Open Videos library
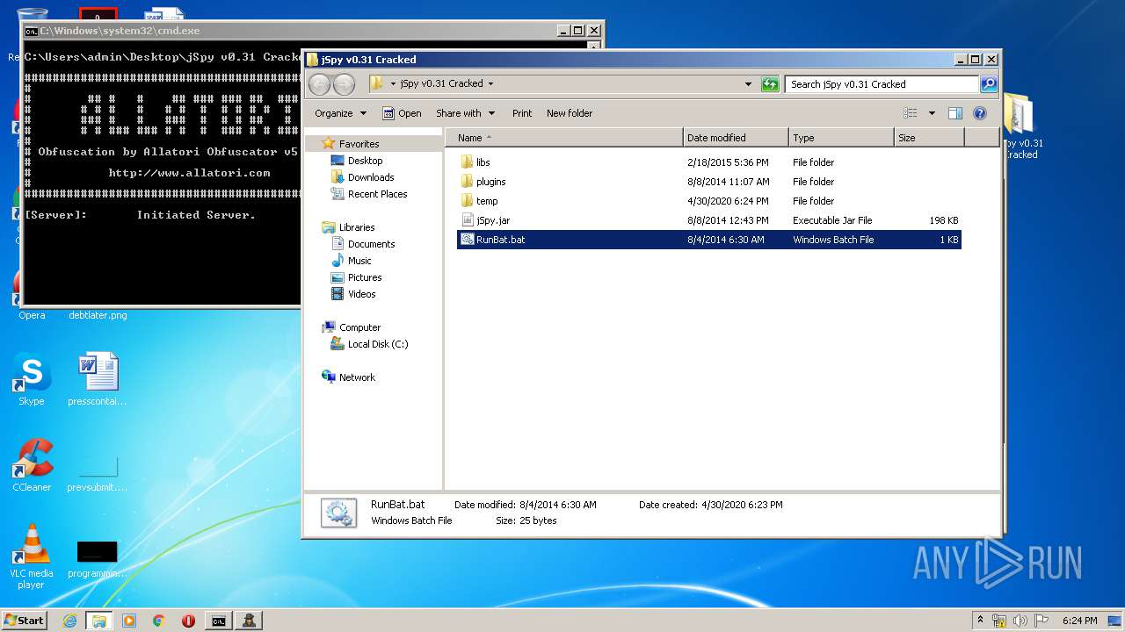Screen dimensions: 1125x632 click(361, 294)
